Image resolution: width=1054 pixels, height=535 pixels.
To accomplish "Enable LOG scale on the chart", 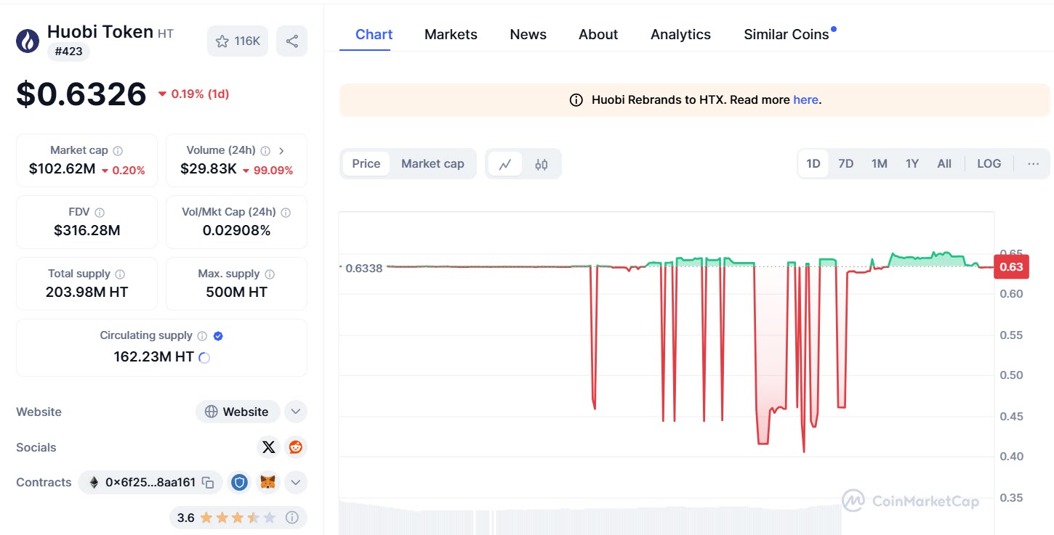I will click(x=989, y=163).
